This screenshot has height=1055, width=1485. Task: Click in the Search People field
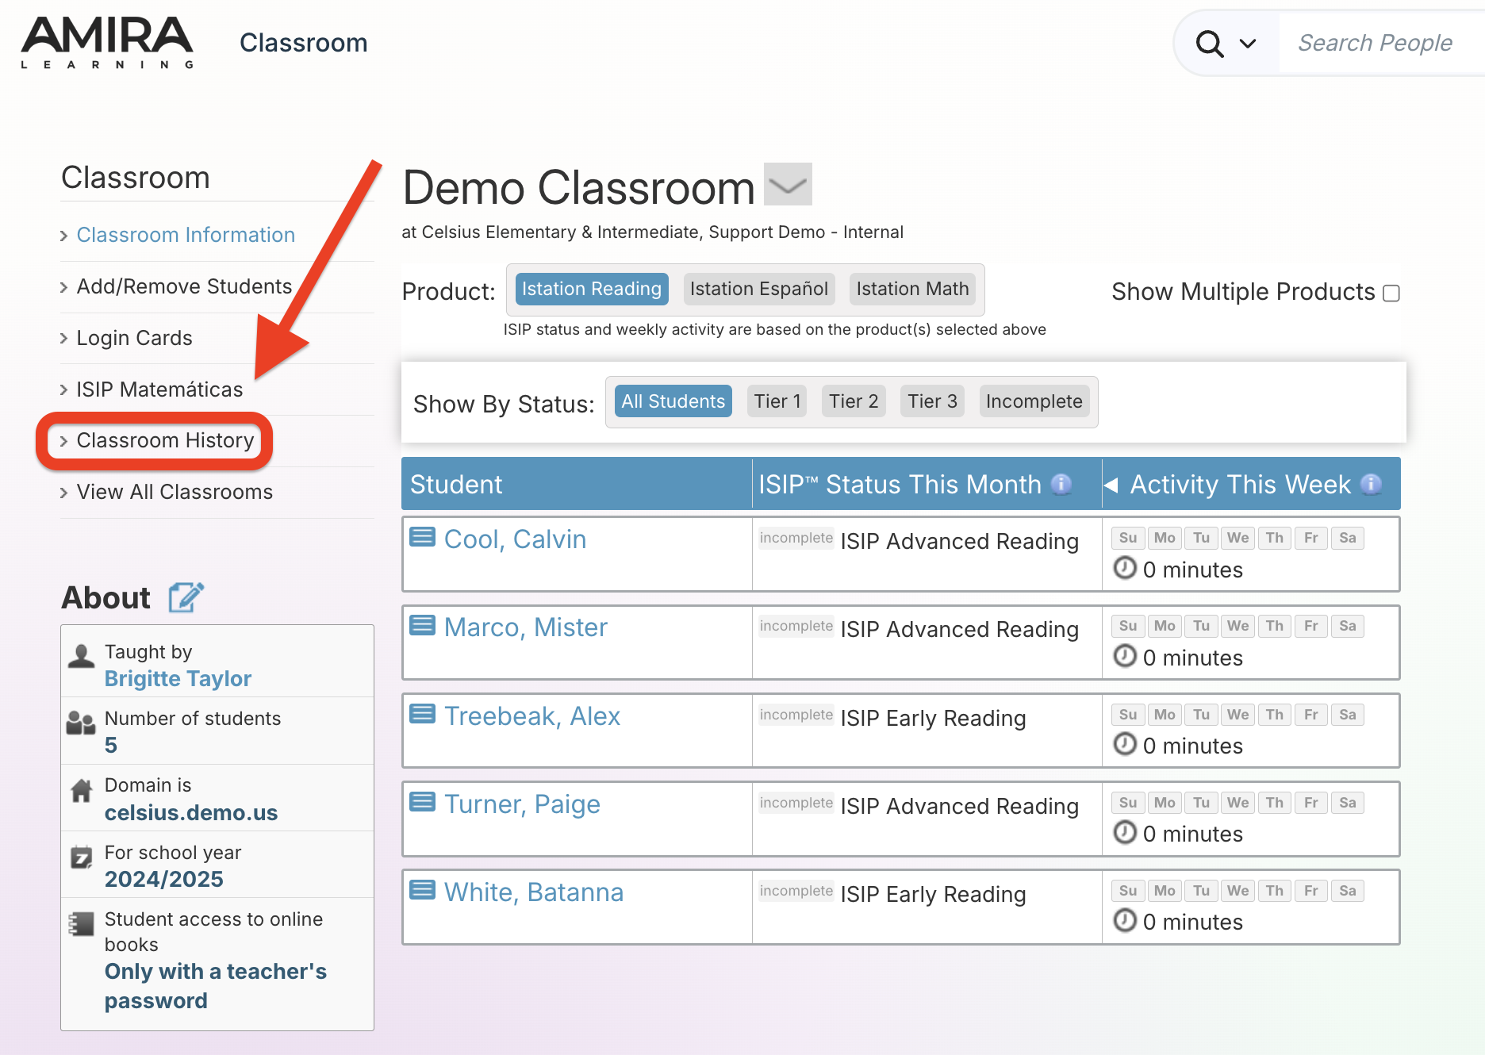(1380, 43)
